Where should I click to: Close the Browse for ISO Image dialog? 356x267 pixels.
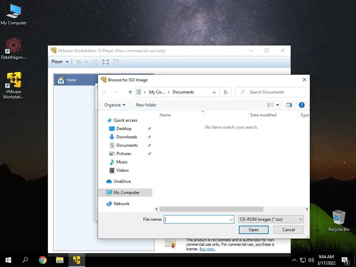click(x=305, y=80)
